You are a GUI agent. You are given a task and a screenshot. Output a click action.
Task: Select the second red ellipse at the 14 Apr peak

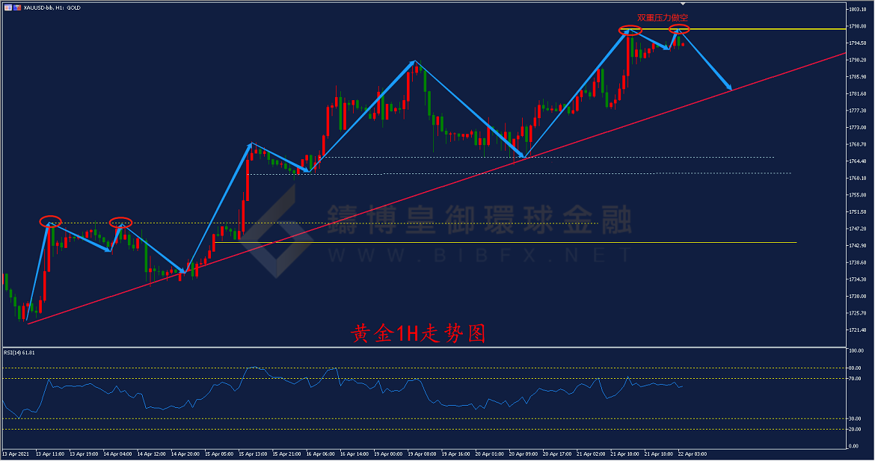pos(120,222)
